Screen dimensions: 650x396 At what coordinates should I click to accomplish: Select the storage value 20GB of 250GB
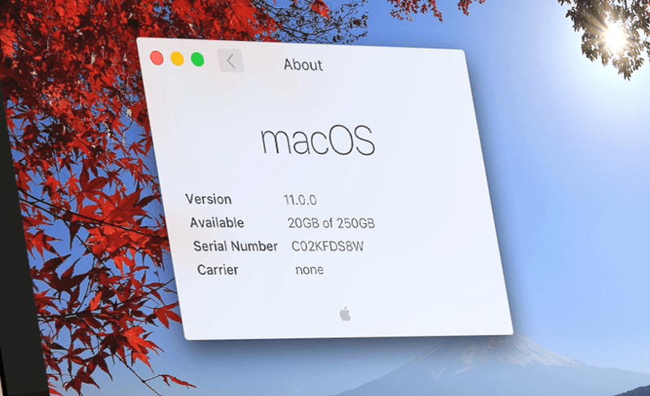point(331,223)
